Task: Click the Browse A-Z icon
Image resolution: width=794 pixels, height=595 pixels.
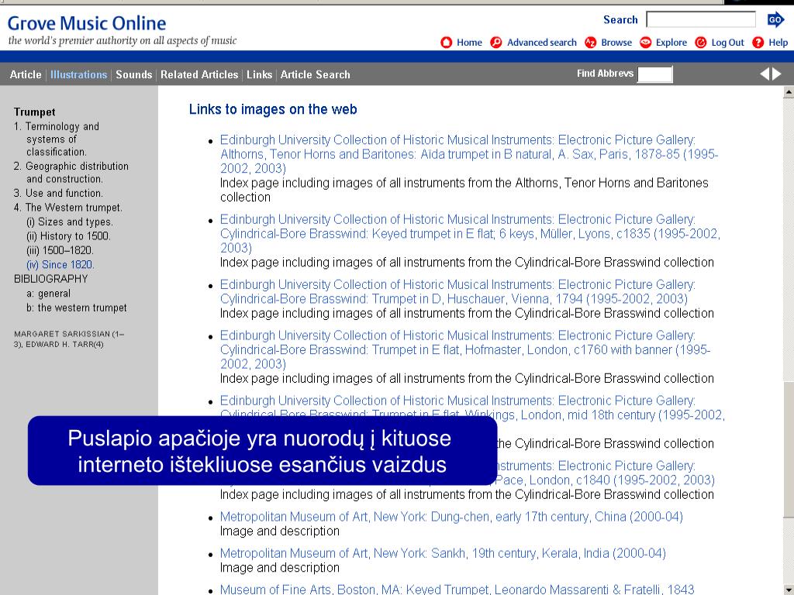Action: (x=590, y=43)
